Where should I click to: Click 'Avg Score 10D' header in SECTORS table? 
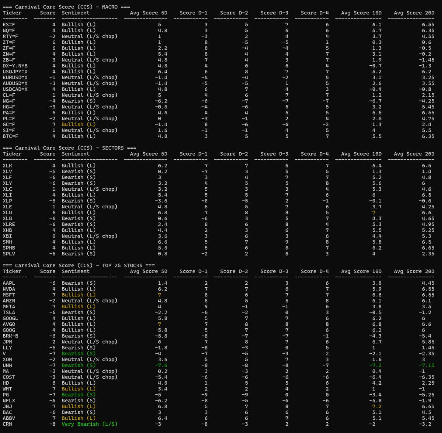(361, 154)
